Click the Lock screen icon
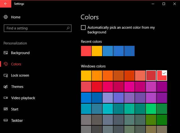The image size is (180, 133). click(6, 75)
